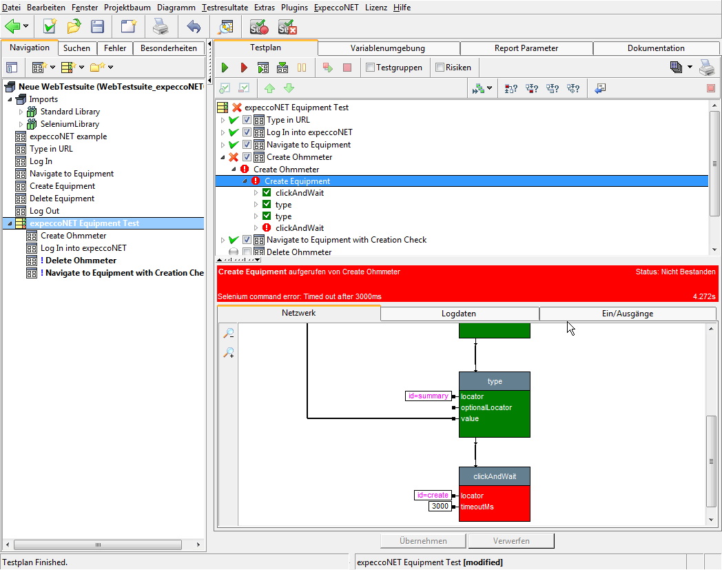Switch to the Logdaten tab
The height and width of the screenshot is (570, 722).
(x=459, y=314)
